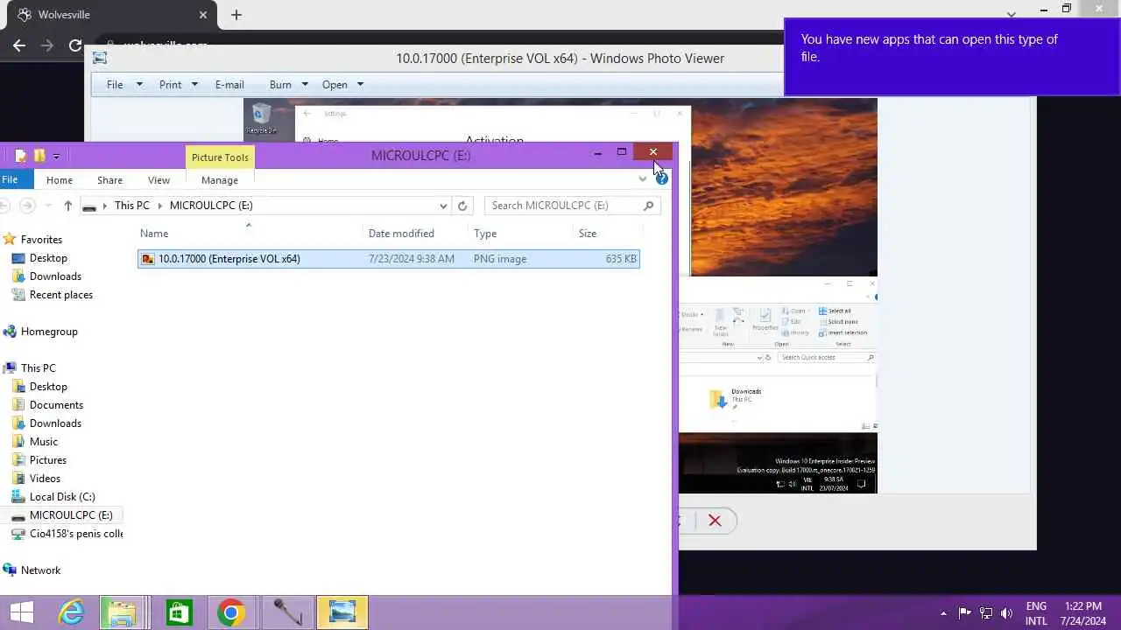Switch to the View ribbon tab
1121x630 pixels.
(x=159, y=180)
